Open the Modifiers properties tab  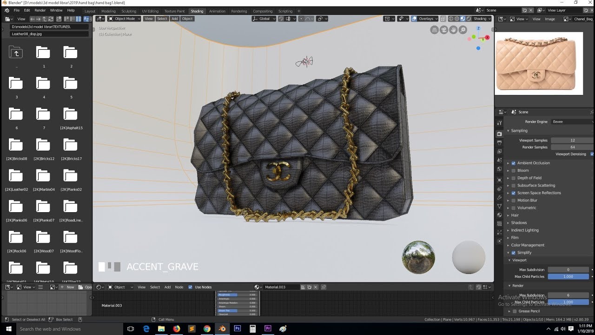tap(499, 198)
